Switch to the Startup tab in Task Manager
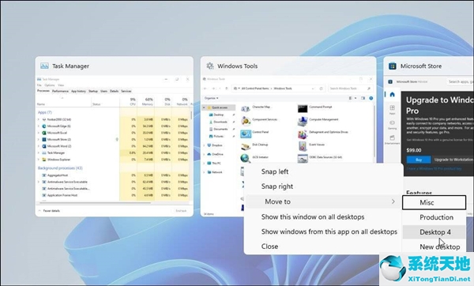Screen dimensions: 474x286 pyautogui.click(x=93, y=91)
